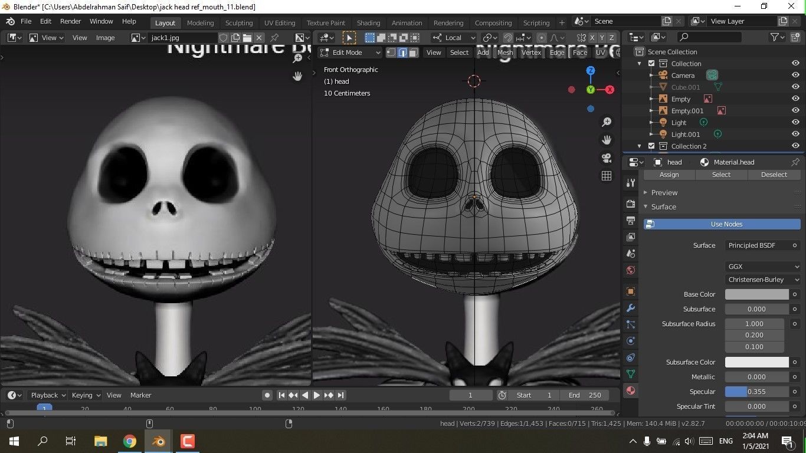Open the Active Tool and Workspace tab
The width and height of the screenshot is (806, 453).
click(631, 183)
